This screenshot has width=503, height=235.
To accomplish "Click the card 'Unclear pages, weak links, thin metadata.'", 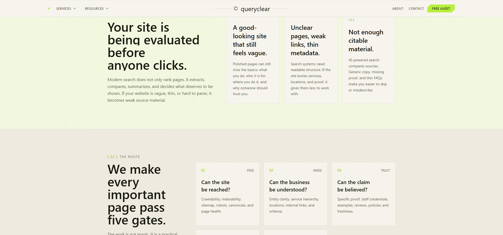I will [x=311, y=60].
